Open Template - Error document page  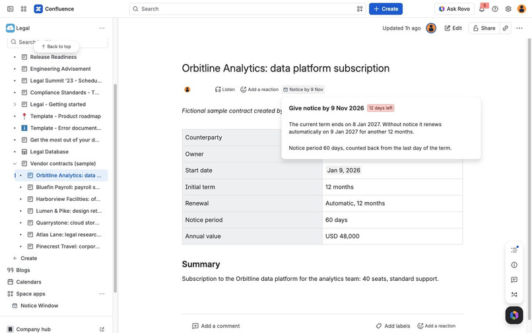[66, 128]
